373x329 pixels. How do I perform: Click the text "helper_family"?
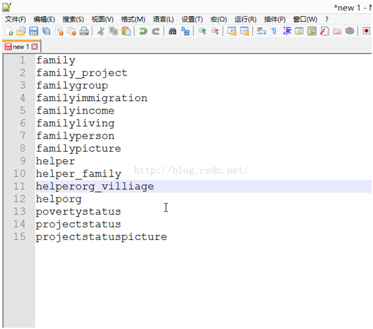tap(79, 174)
